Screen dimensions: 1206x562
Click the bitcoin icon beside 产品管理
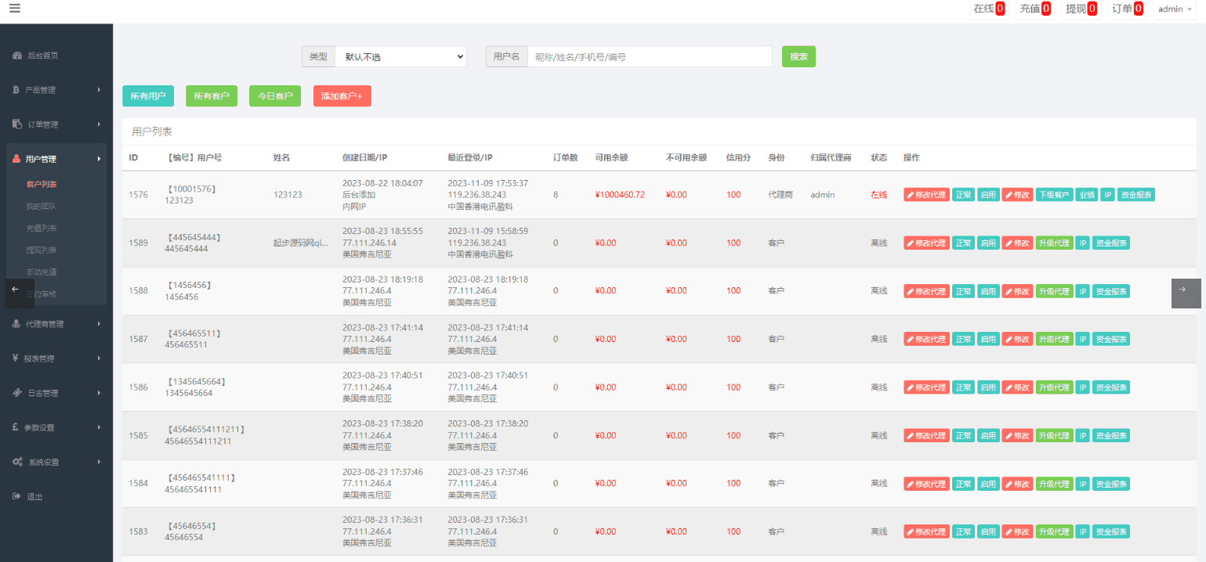click(x=16, y=90)
